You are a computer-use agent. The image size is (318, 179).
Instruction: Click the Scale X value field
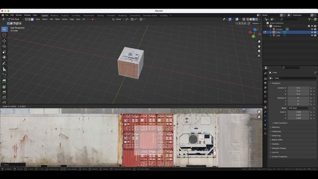tap(299, 112)
